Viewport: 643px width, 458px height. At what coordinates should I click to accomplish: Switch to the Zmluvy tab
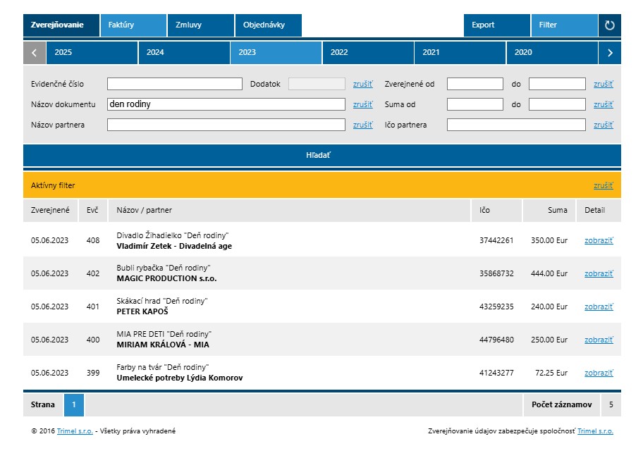point(200,25)
